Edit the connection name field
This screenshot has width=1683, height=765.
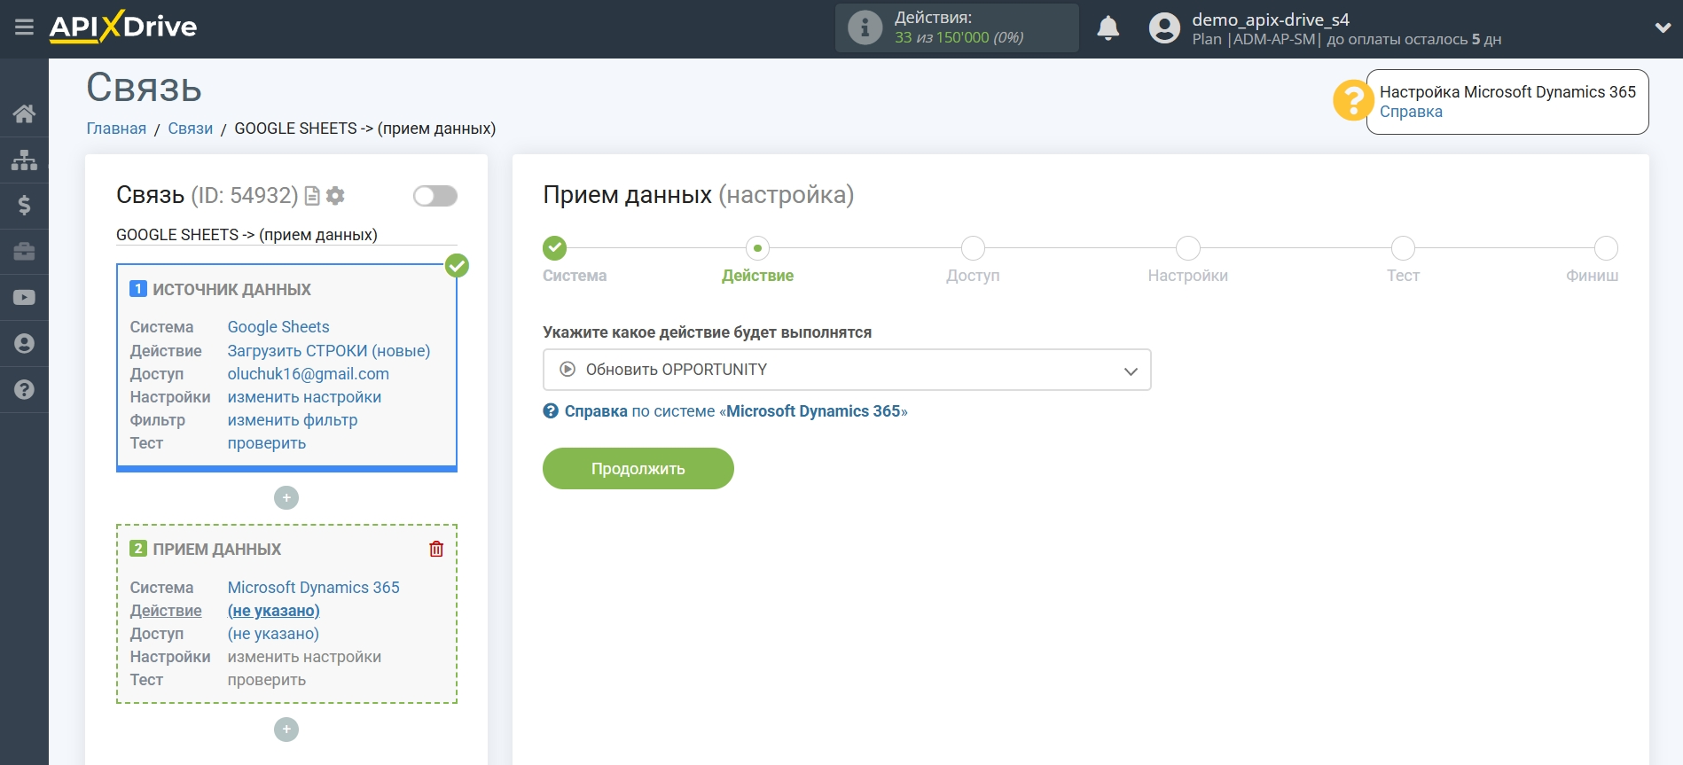click(x=286, y=235)
